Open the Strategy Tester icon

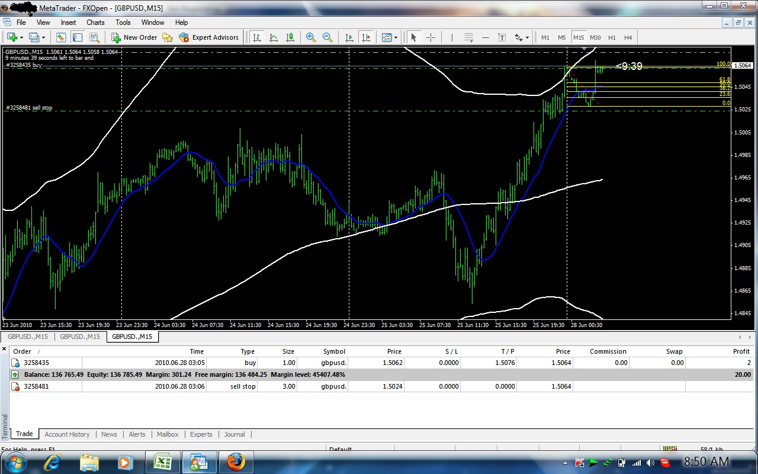[x=94, y=37]
